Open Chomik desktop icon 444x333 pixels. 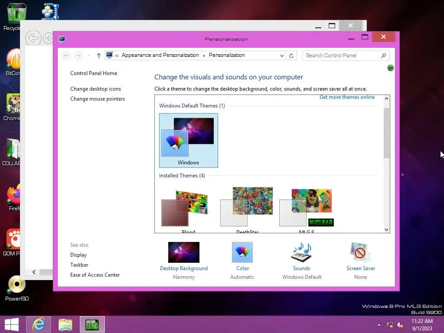tap(12, 107)
